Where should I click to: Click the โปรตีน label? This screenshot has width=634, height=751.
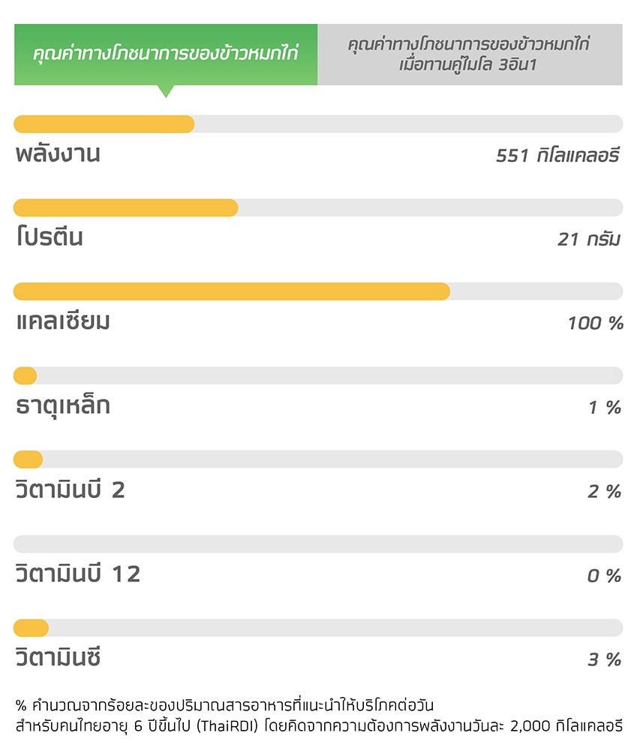coord(50,237)
